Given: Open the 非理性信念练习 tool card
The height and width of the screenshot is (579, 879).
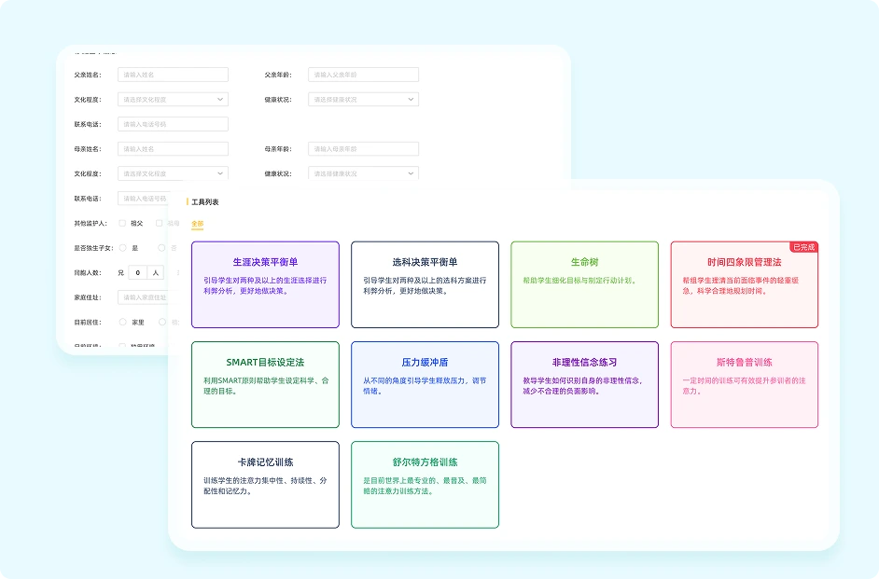Looking at the screenshot, I should [584, 385].
